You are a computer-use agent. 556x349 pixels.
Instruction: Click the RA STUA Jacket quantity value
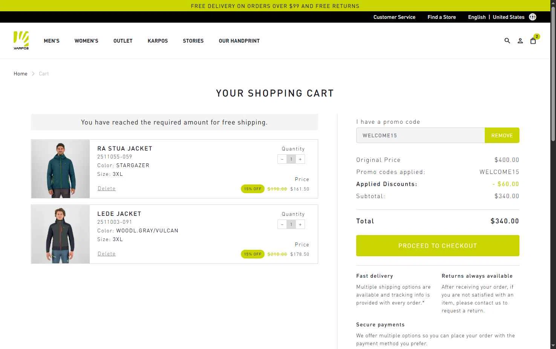pos(291,159)
